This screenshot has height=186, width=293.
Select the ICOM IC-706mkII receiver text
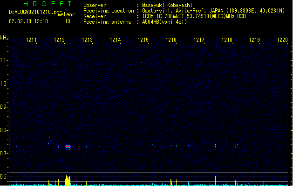click(194, 16)
